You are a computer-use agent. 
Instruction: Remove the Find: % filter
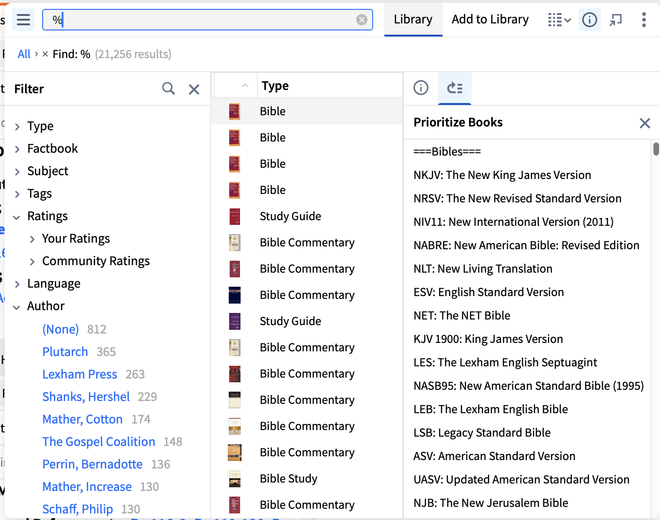point(45,54)
